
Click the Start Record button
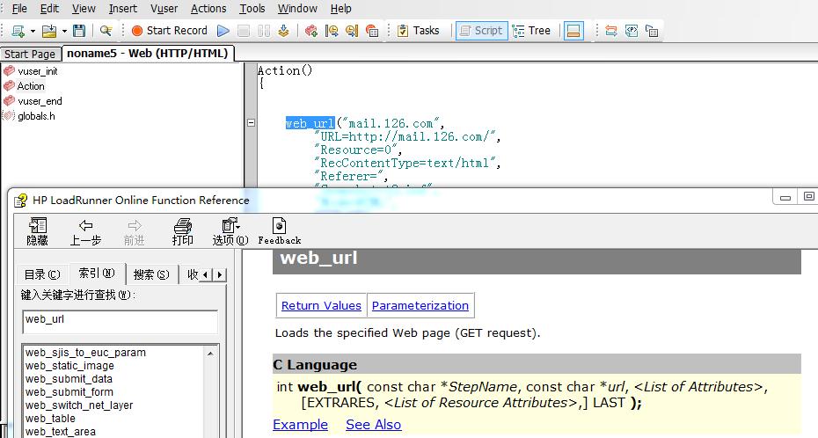pyautogui.click(x=170, y=31)
